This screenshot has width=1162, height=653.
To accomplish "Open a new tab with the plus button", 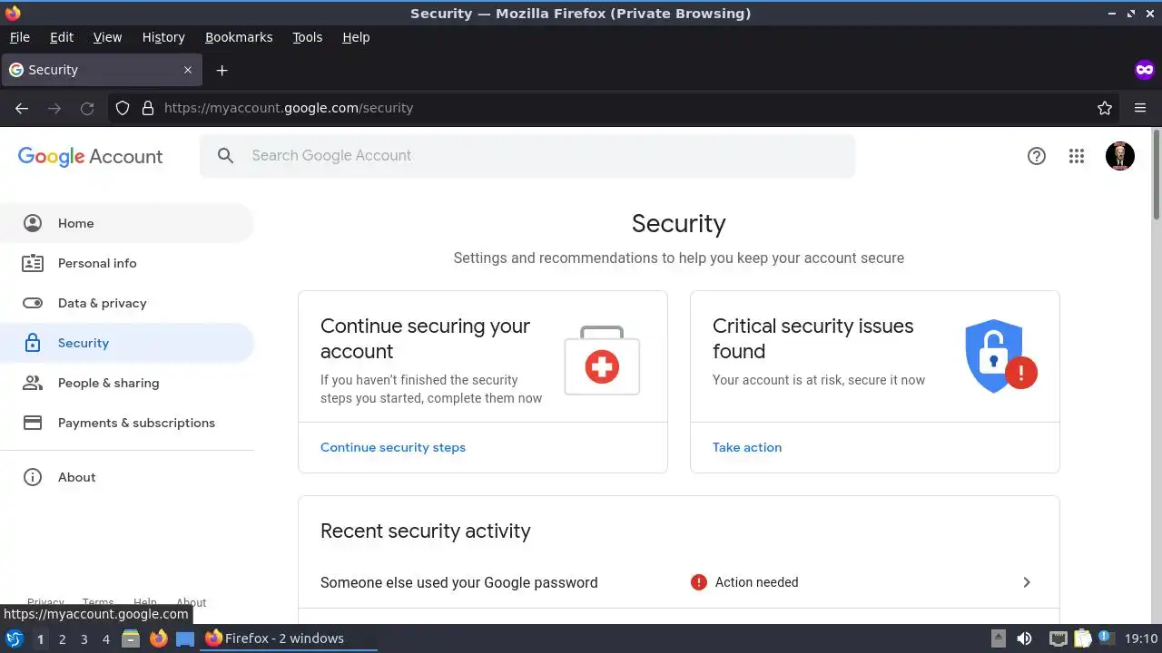I will click(222, 70).
